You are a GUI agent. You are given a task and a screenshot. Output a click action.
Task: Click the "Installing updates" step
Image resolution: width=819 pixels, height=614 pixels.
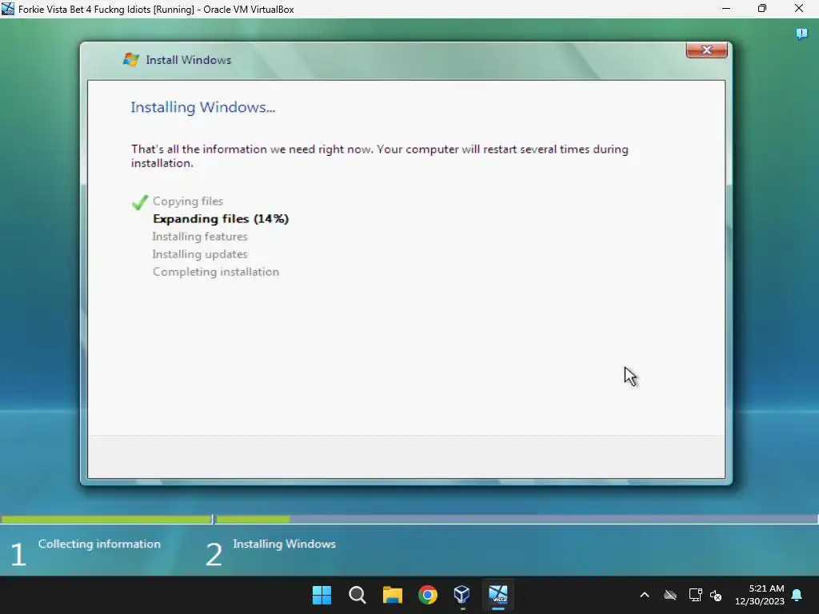[x=200, y=254]
